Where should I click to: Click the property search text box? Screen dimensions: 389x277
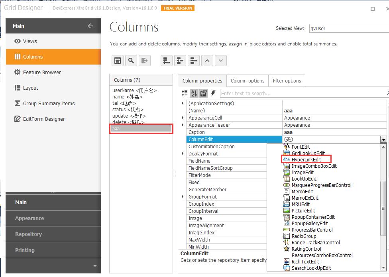303,94
